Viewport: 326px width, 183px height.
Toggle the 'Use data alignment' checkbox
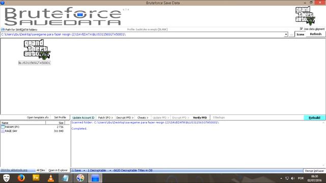point(301,28)
